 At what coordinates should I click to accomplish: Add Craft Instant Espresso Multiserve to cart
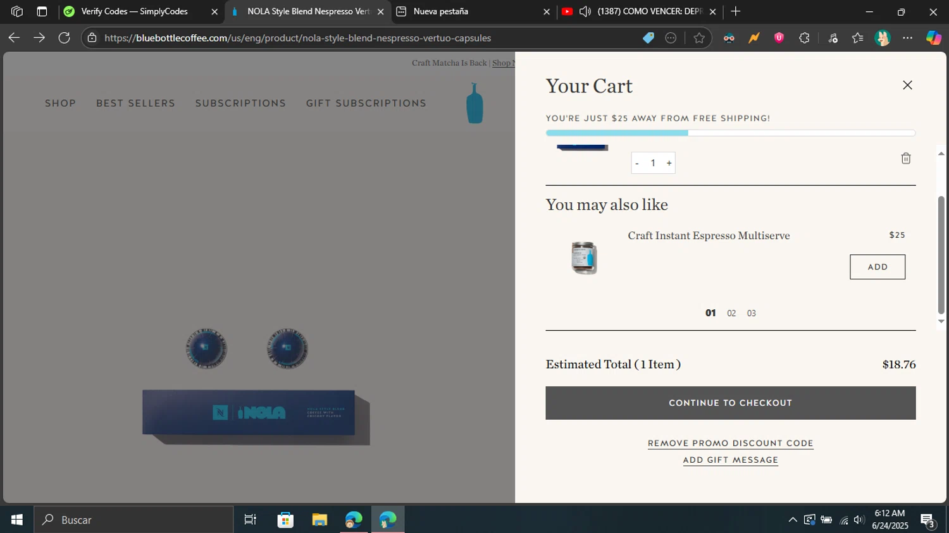pos(878,267)
